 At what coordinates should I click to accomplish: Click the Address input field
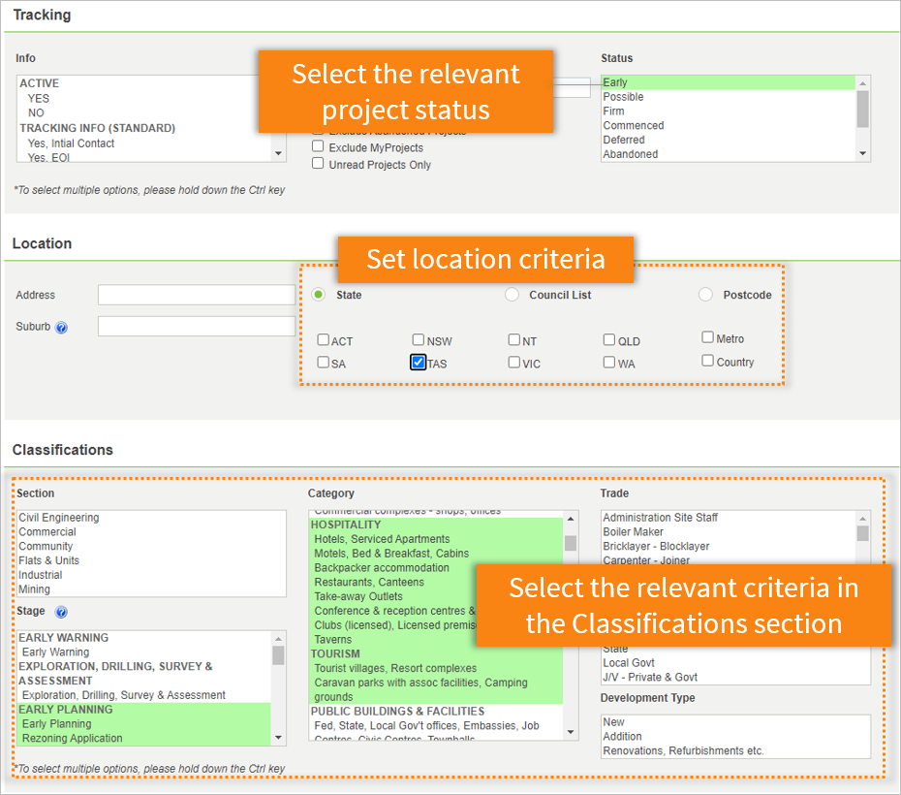[197, 295]
